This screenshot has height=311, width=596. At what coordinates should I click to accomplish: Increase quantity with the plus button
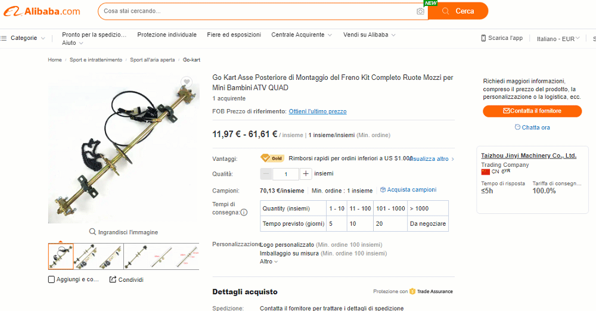pos(306,174)
